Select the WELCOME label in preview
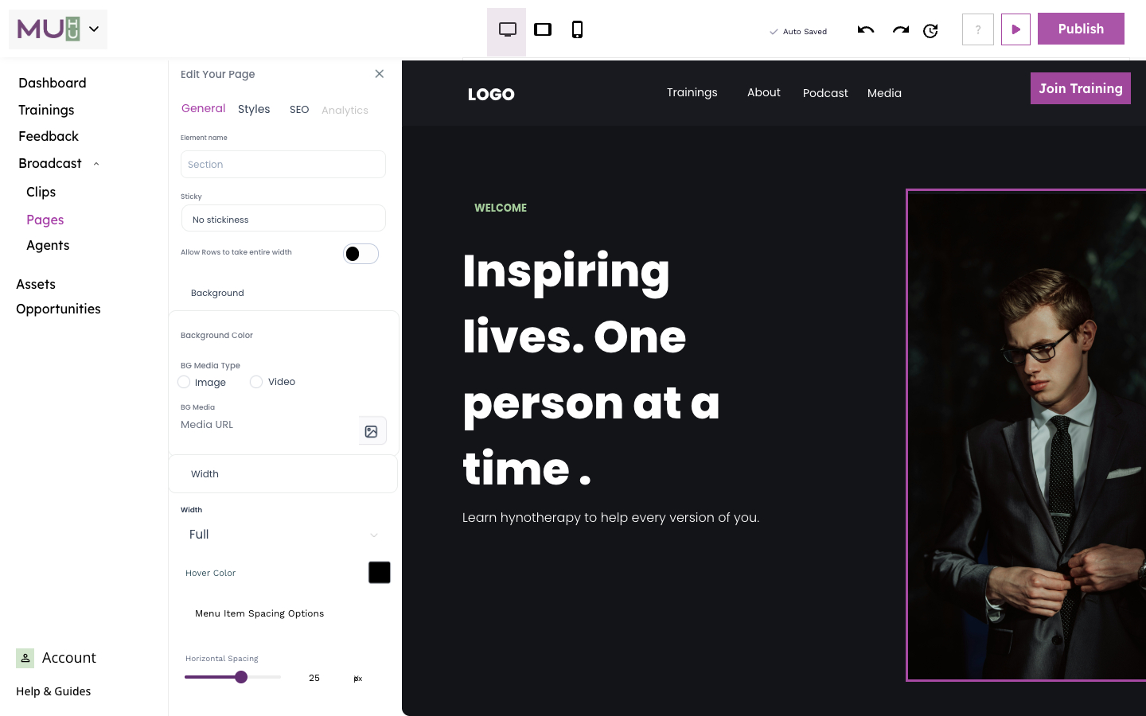The height and width of the screenshot is (716, 1146). 501,208
